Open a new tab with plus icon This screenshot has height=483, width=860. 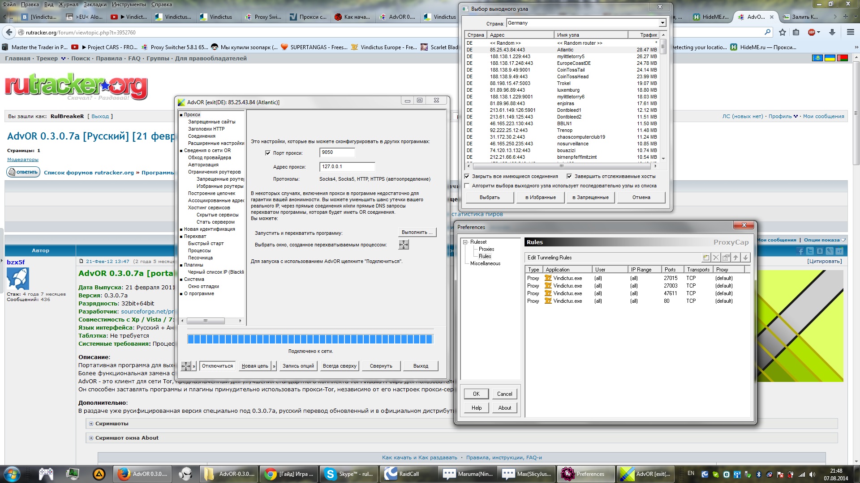tap(846, 17)
